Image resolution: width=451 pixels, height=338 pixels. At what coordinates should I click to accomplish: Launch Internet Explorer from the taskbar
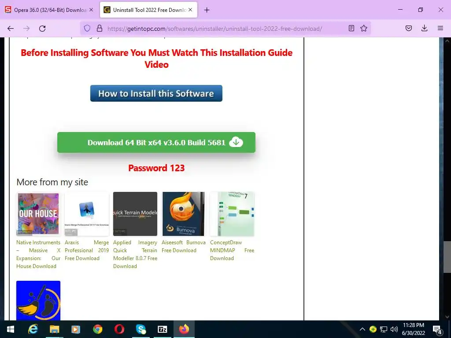click(x=33, y=329)
